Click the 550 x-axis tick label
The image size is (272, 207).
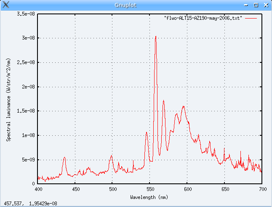tap(150, 190)
